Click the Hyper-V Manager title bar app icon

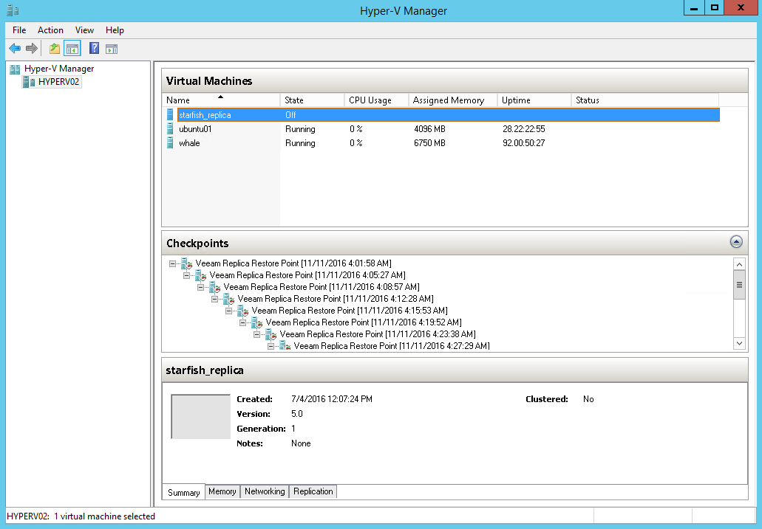[13, 10]
